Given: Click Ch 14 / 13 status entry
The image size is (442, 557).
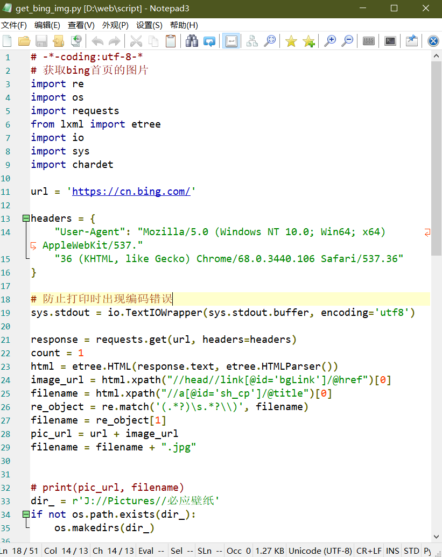Looking at the screenshot, I should click(x=114, y=551).
